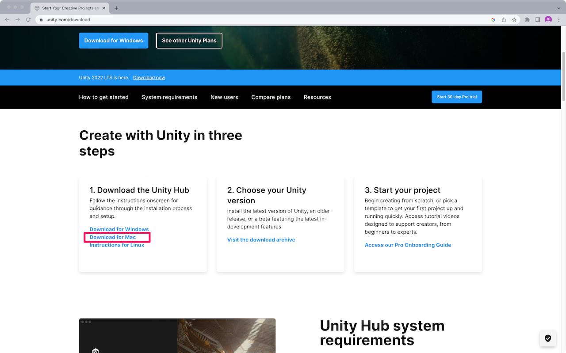
Task: Open the Compare plans section
Action: tap(271, 97)
